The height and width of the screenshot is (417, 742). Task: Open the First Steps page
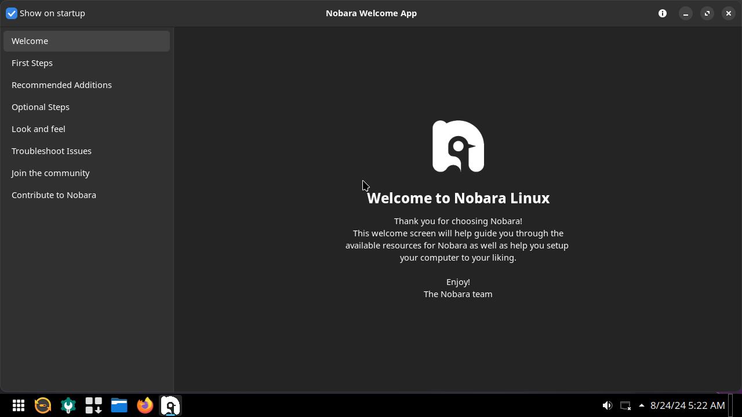click(86, 63)
